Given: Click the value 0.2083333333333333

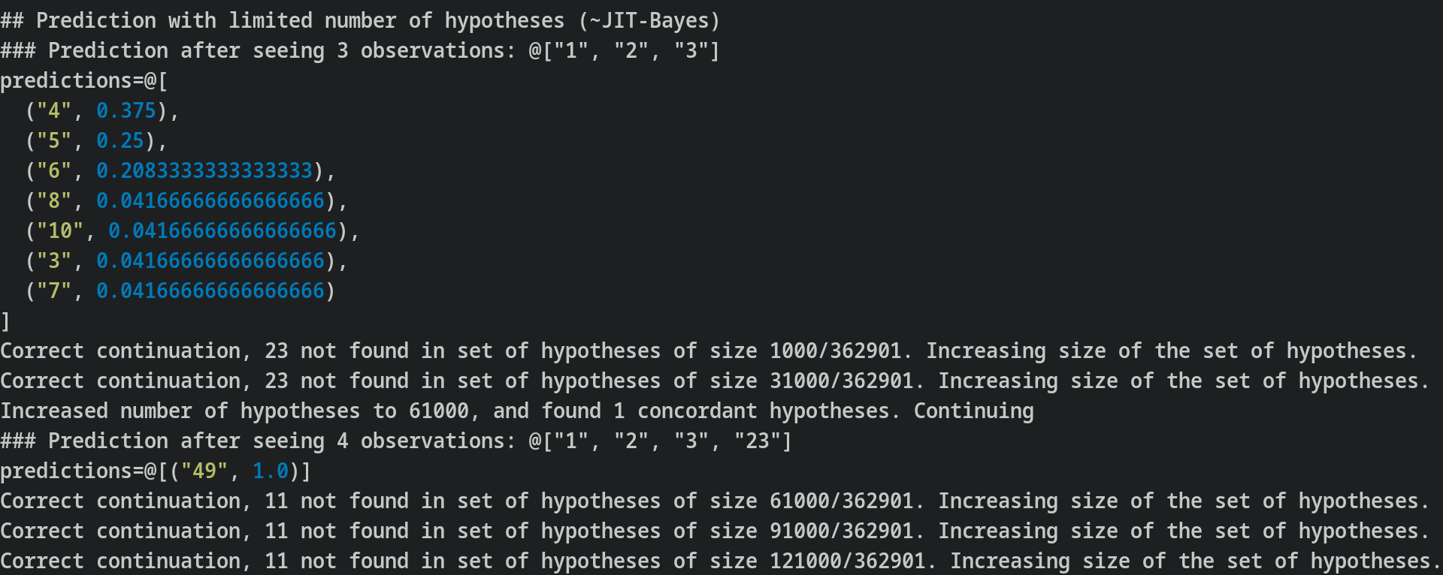Looking at the screenshot, I should pyautogui.click(x=204, y=170).
